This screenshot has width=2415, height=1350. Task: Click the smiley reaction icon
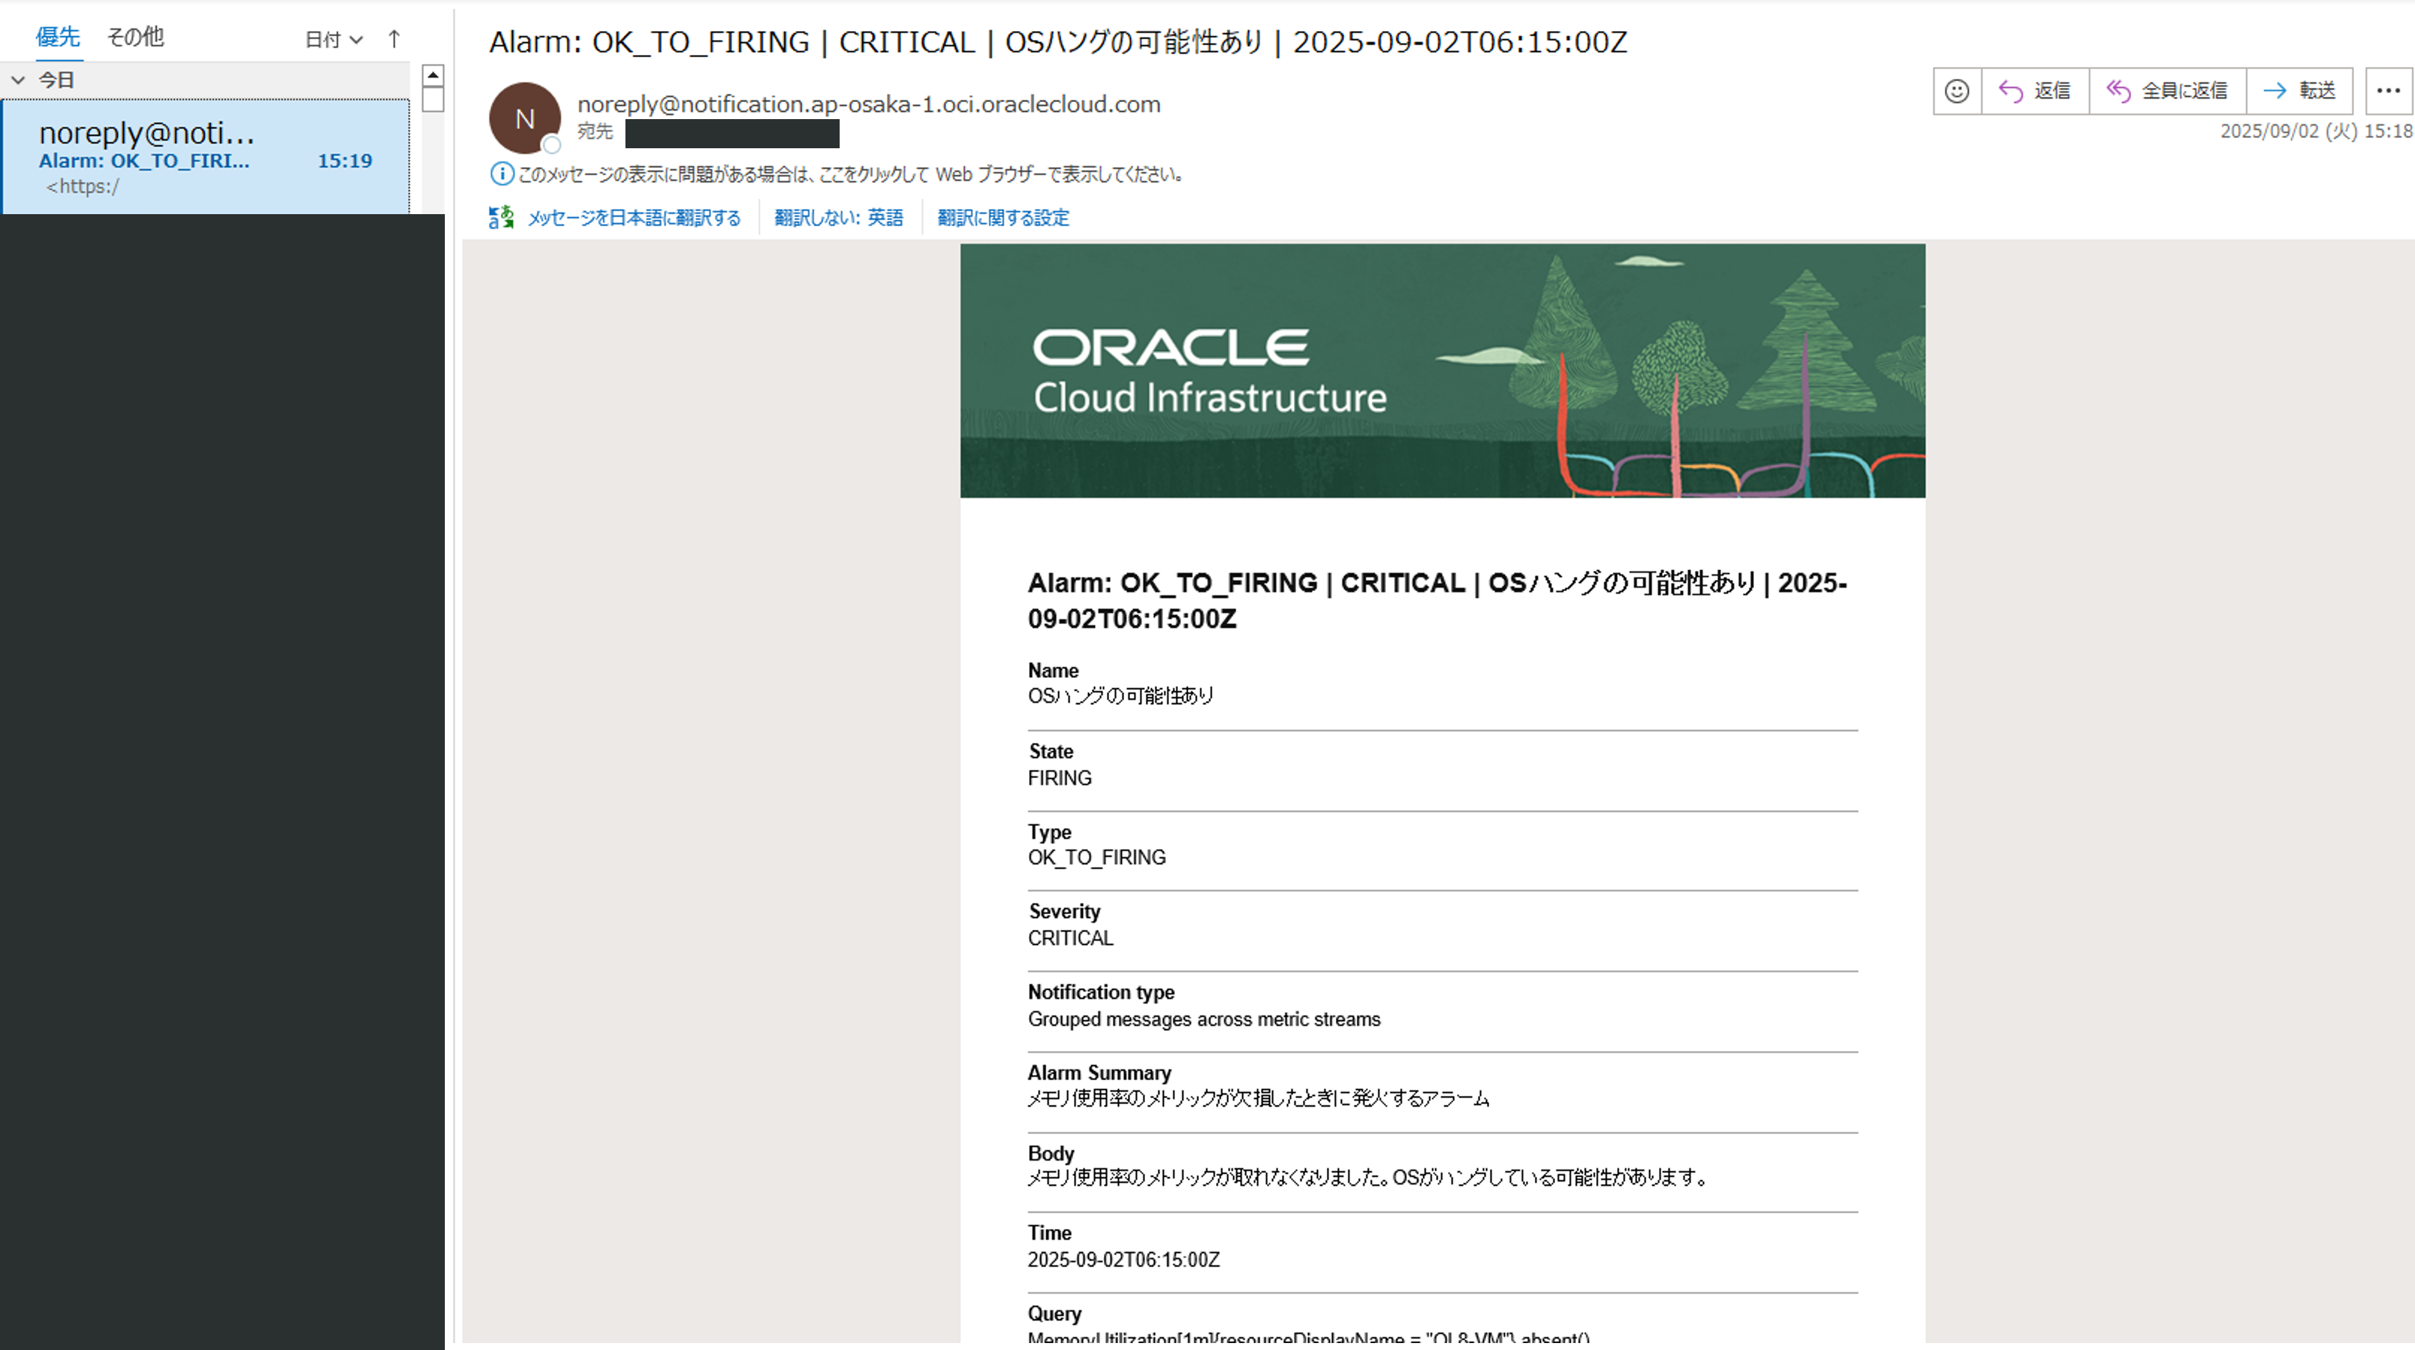1957,91
